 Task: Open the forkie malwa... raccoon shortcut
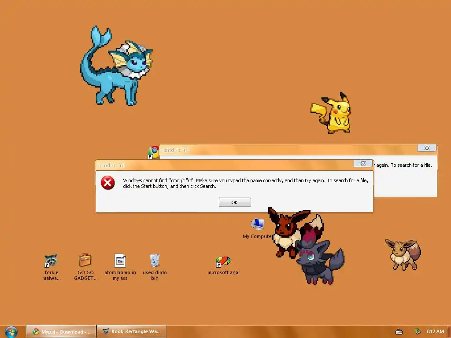51,267
